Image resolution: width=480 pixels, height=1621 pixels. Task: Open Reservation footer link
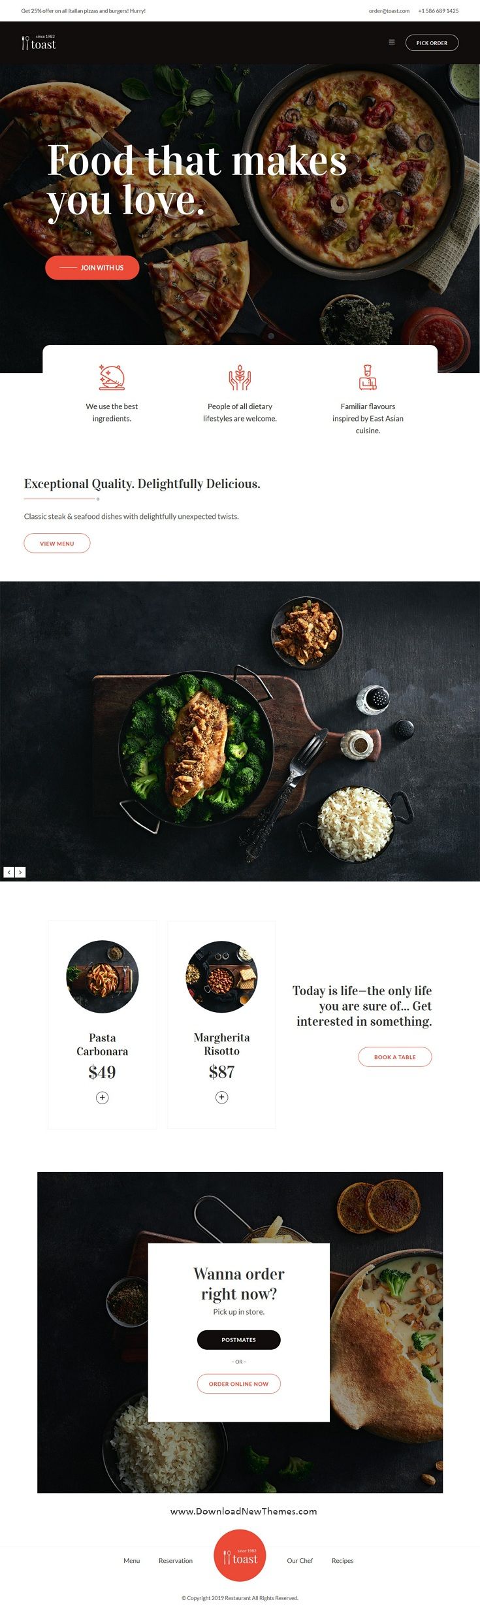tap(176, 1561)
